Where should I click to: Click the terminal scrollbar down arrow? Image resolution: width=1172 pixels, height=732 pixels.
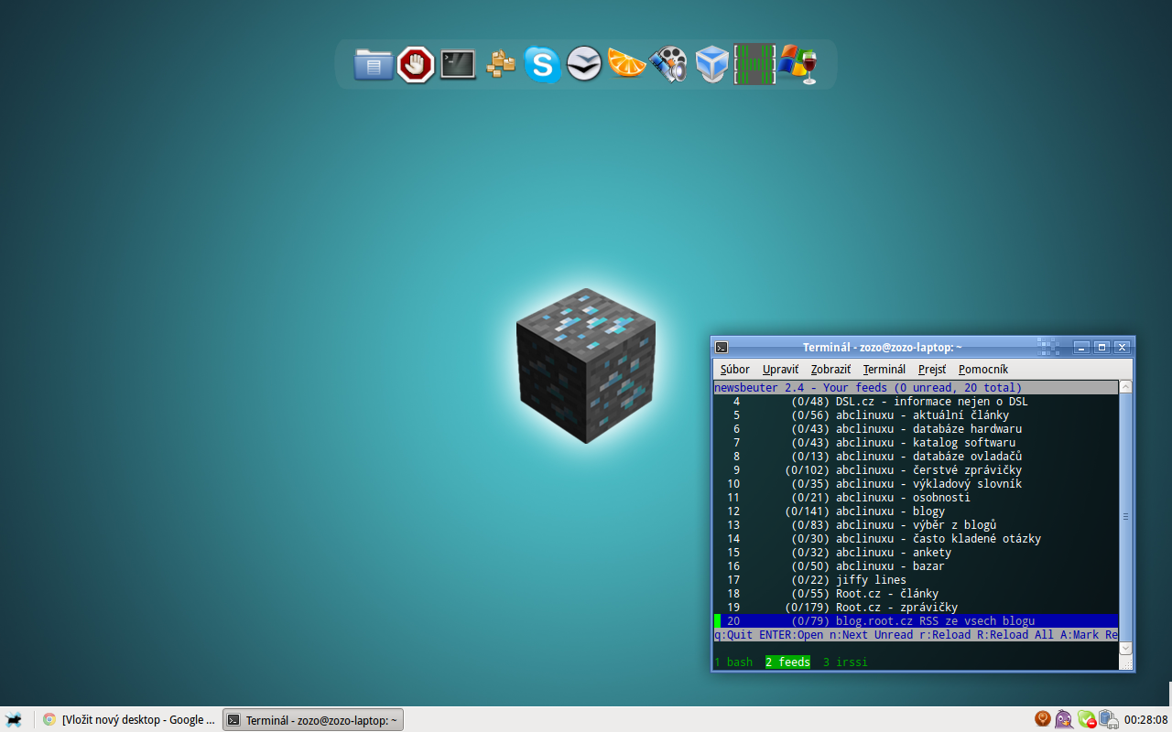point(1126,648)
